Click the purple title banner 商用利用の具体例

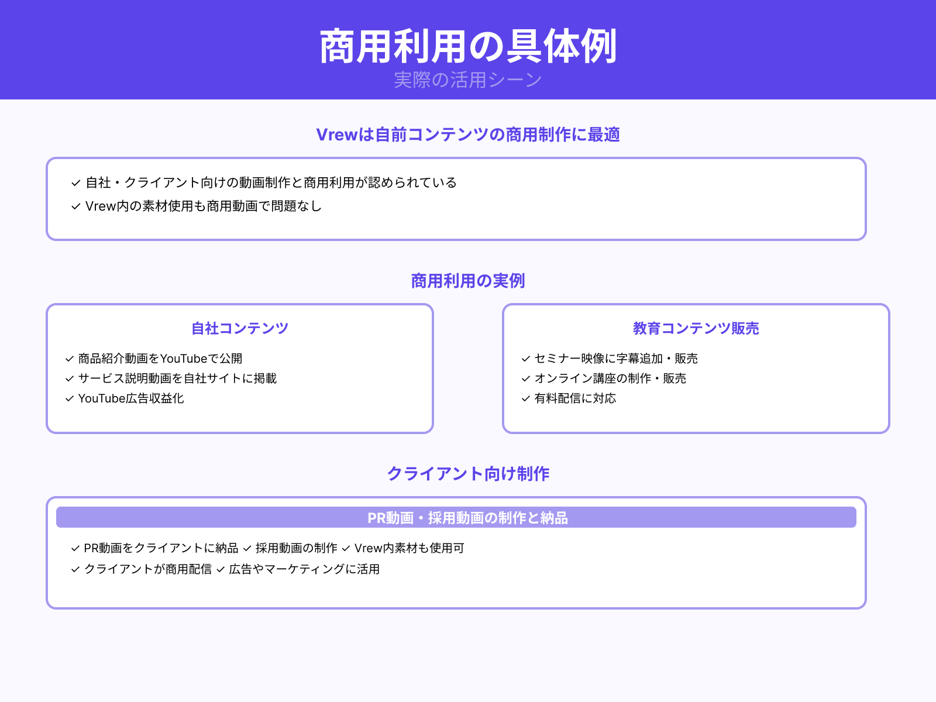tap(468, 44)
